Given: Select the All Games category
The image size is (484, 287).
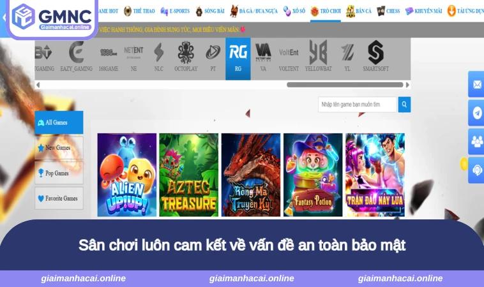Looking at the screenshot, I should (x=59, y=122).
